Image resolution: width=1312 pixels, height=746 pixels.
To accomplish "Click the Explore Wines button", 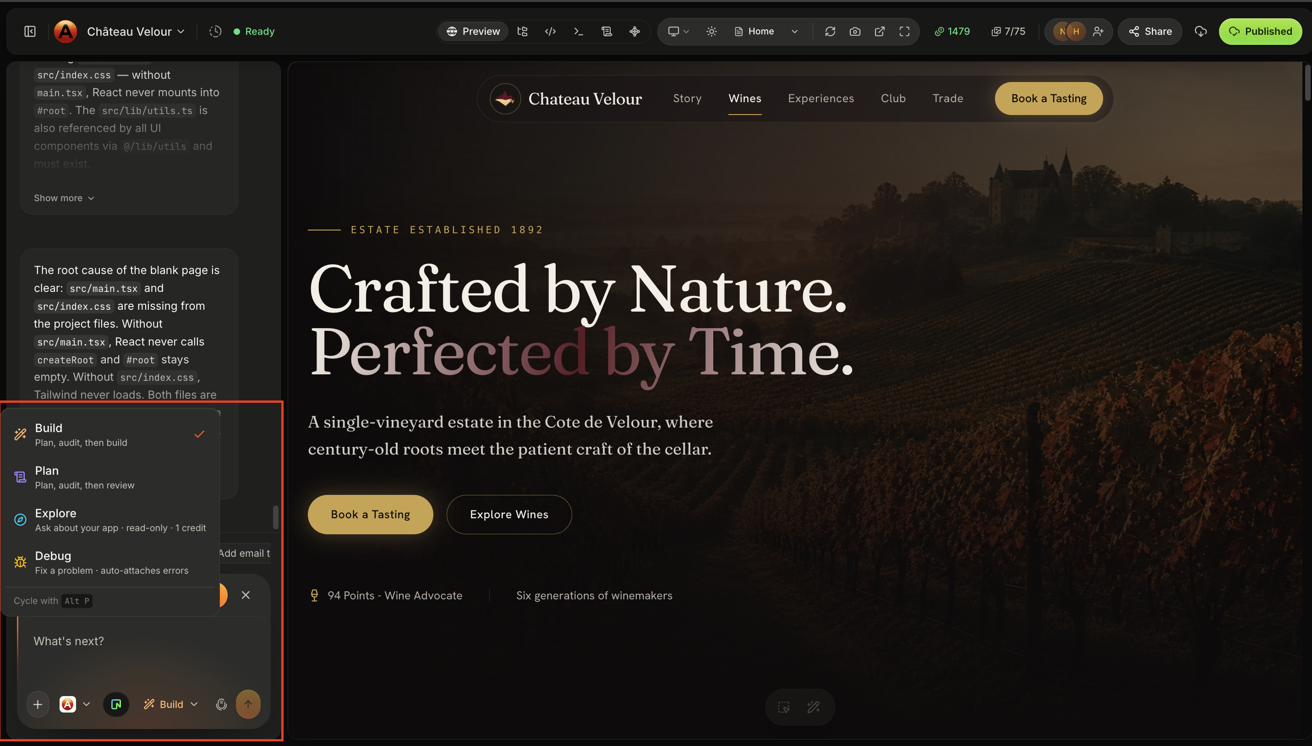I will point(509,514).
